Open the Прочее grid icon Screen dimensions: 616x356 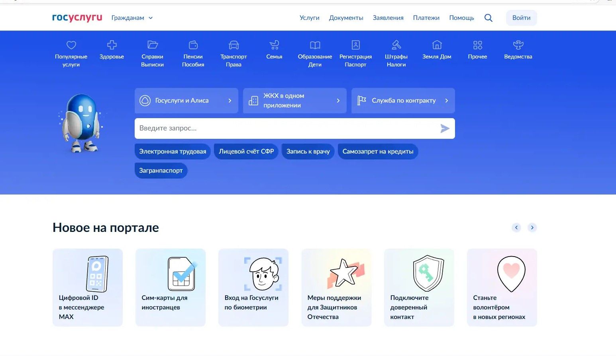[x=478, y=45]
